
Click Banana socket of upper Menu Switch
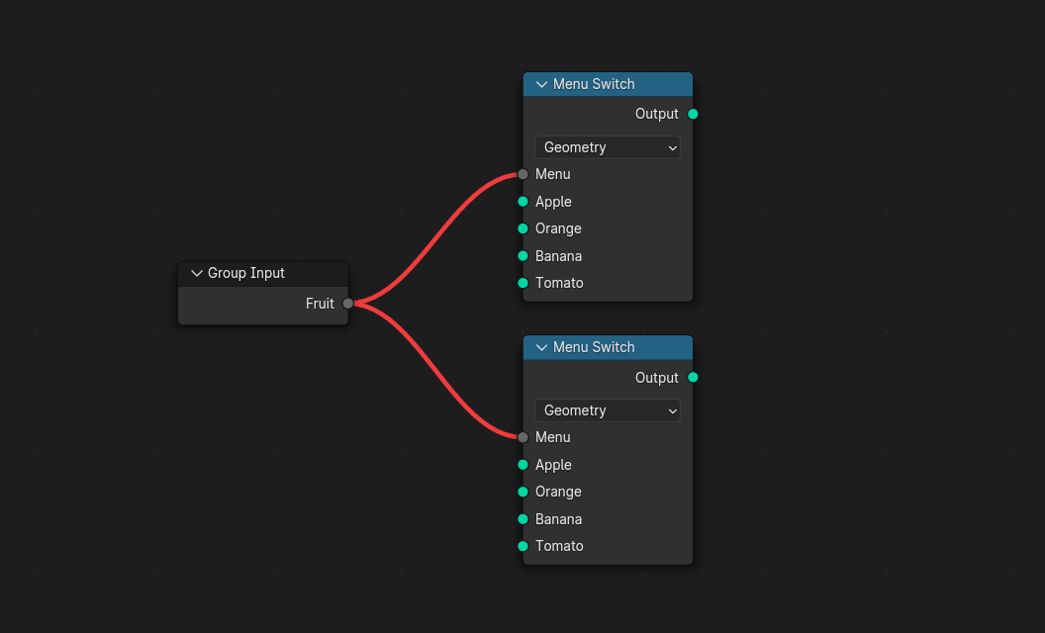tap(523, 256)
